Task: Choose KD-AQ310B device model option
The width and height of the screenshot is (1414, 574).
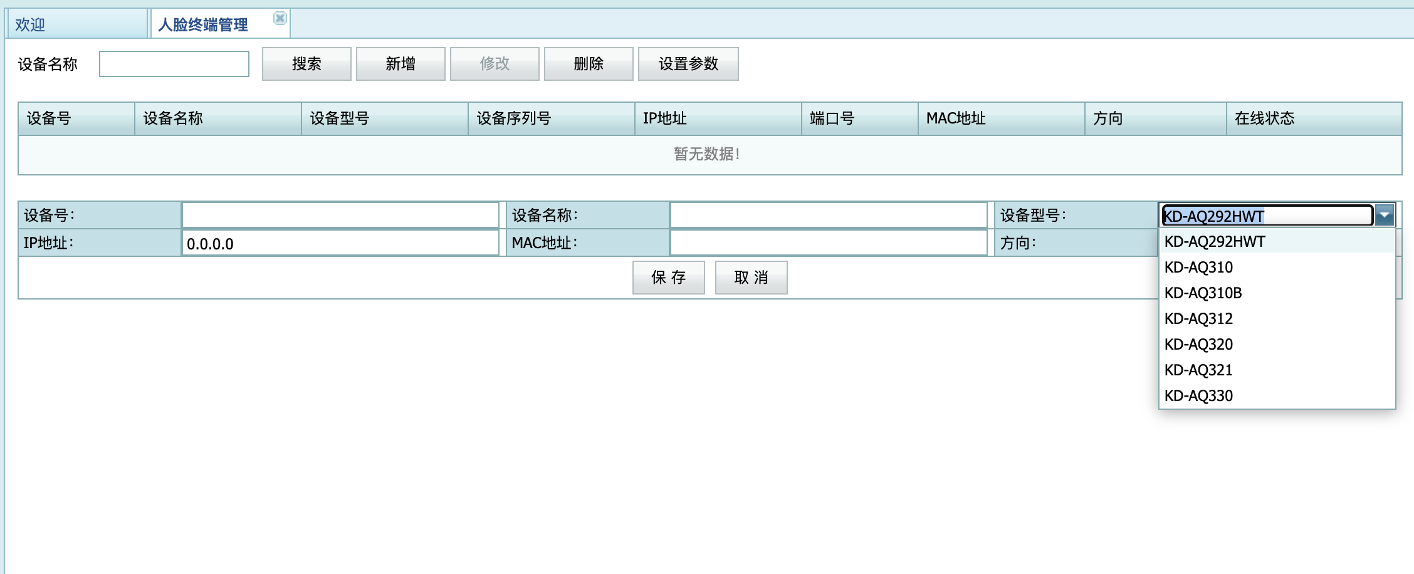Action: tap(1277, 293)
